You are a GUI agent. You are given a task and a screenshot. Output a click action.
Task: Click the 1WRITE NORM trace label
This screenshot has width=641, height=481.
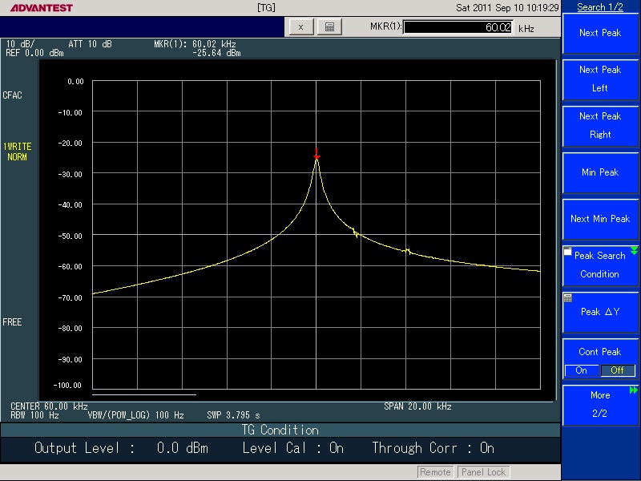17,152
